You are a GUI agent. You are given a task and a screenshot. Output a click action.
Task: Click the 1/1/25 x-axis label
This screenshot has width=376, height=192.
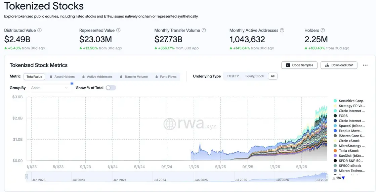194,166
